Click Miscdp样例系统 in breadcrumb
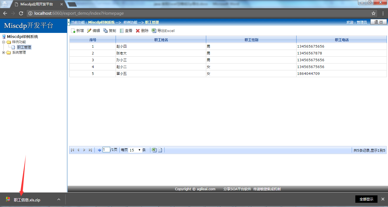The width and height of the screenshot is (388, 207). pos(101,22)
